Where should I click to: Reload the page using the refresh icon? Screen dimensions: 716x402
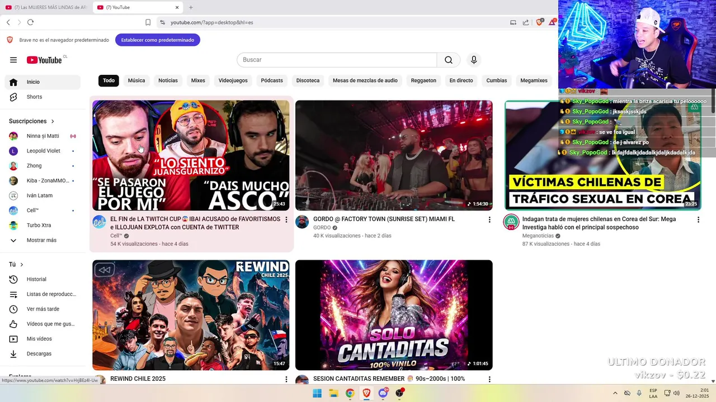tap(30, 22)
